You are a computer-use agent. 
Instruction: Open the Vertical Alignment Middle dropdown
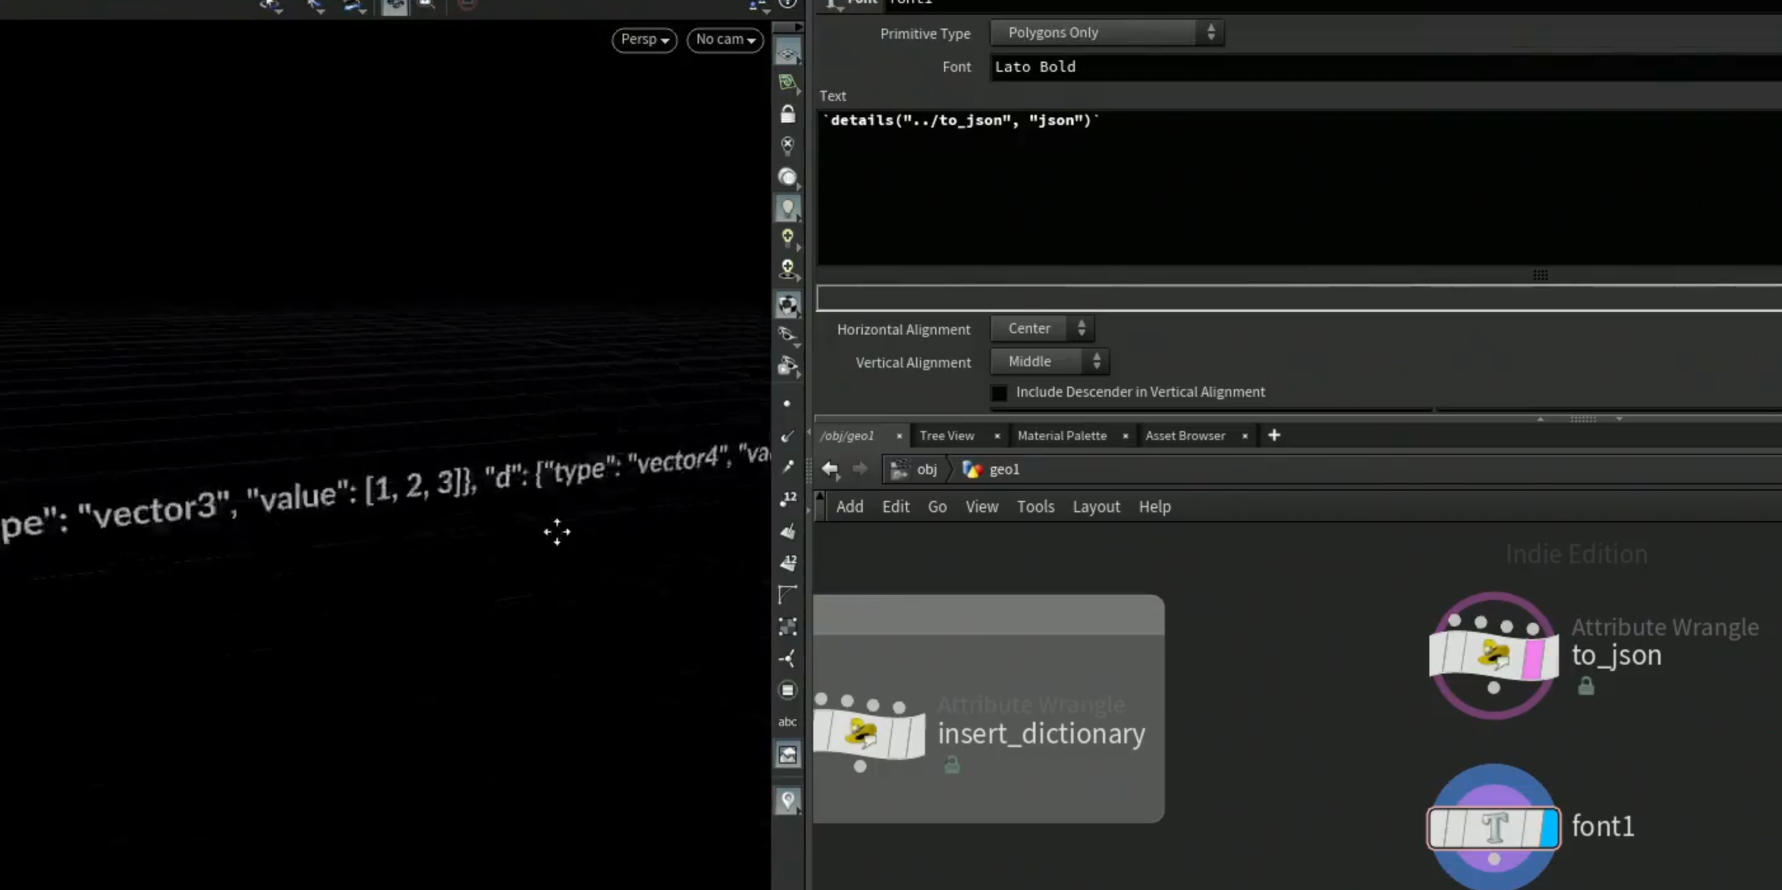(x=1050, y=361)
